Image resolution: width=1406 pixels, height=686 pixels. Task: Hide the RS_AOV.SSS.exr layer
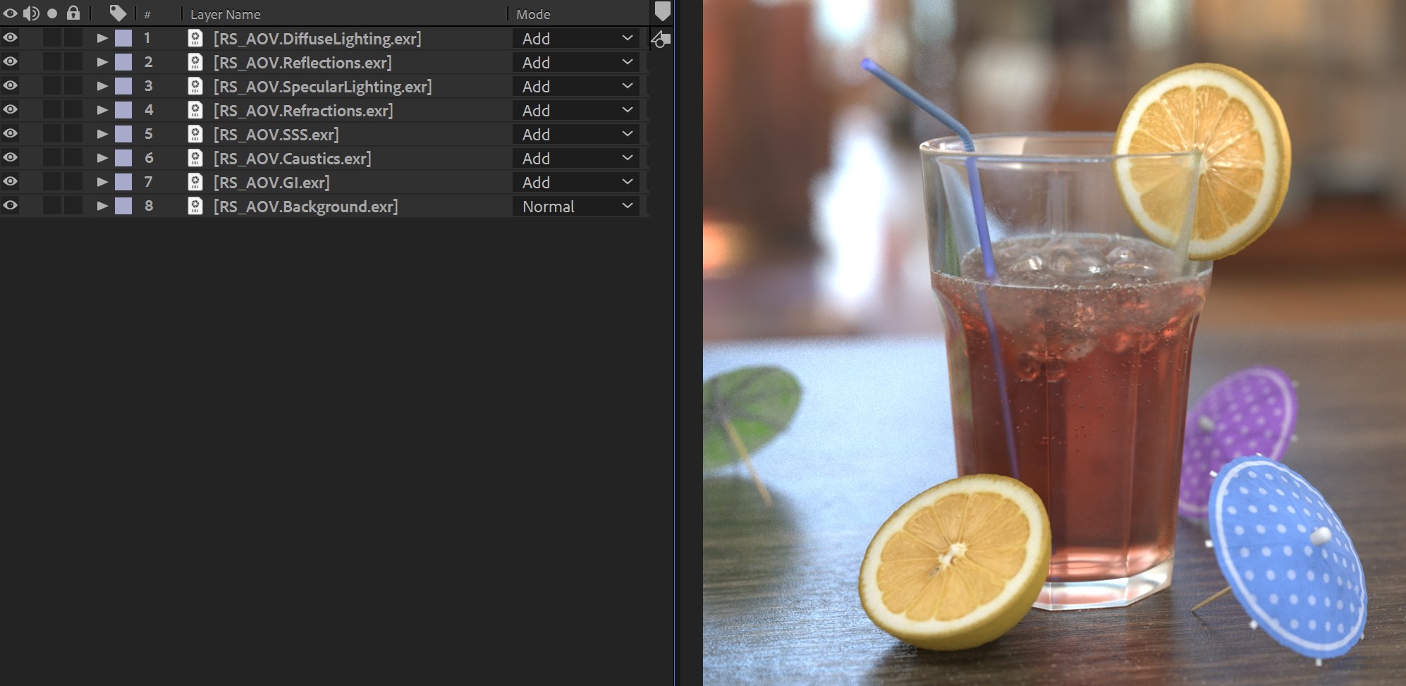click(10, 134)
